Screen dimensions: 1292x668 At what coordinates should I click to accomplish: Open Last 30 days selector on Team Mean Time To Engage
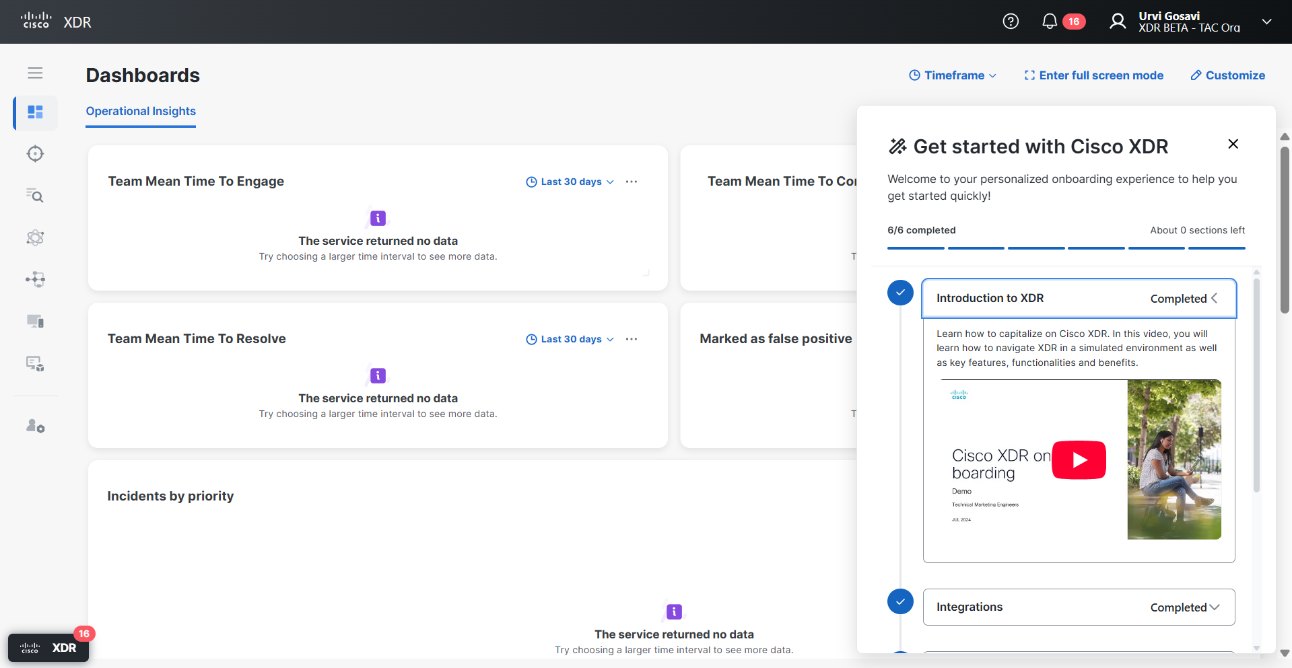click(570, 182)
